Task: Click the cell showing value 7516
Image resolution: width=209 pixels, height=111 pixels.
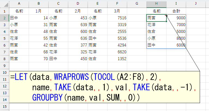Action: pos(117,18)
